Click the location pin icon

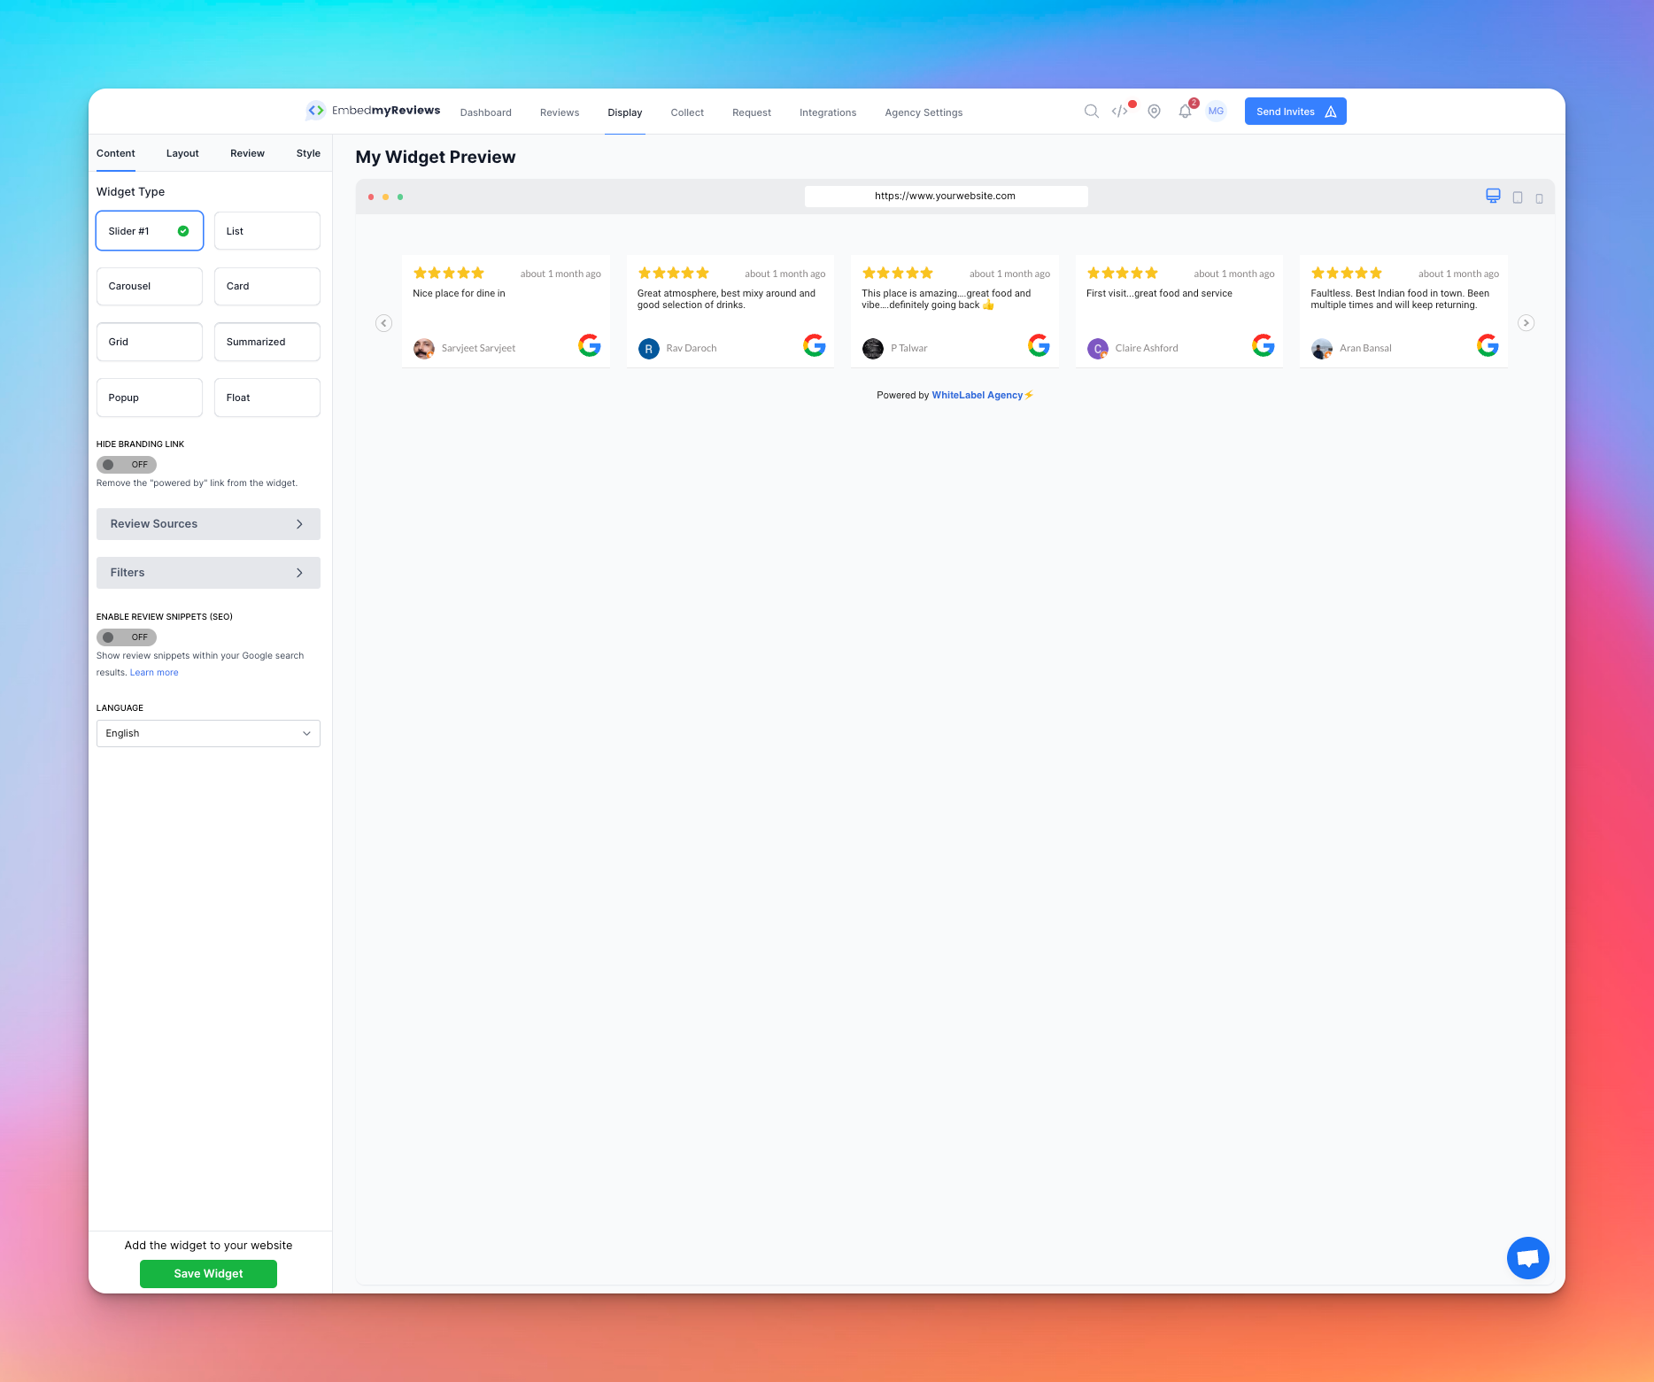pos(1154,112)
